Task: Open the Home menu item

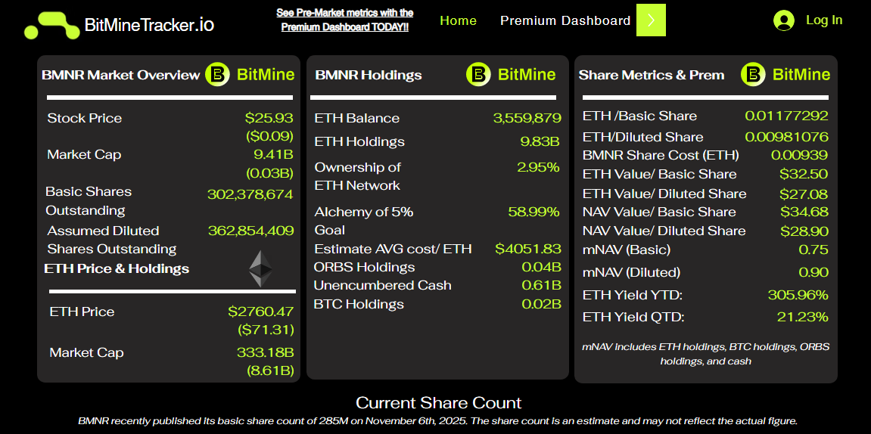Action: pos(458,20)
